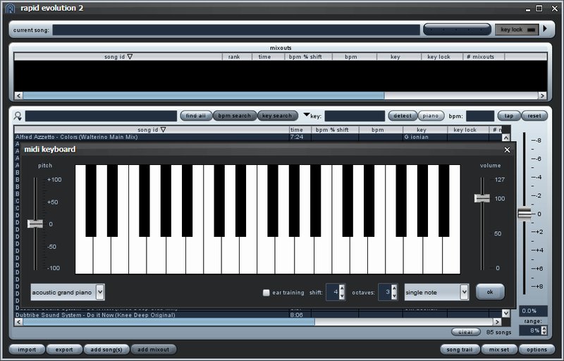
Task: Enable the ear training checkbox
Action: click(266, 293)
